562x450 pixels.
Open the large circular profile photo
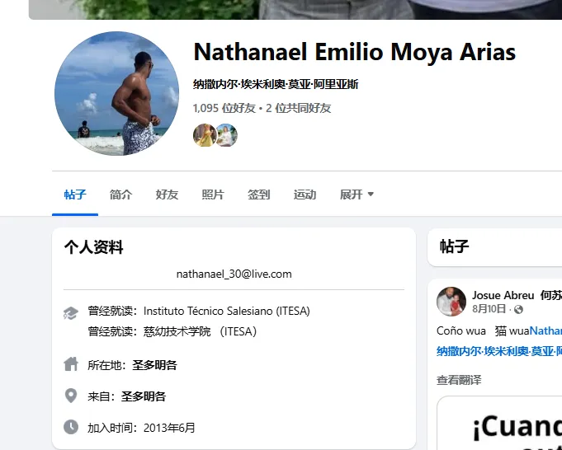tap(116, 93)
